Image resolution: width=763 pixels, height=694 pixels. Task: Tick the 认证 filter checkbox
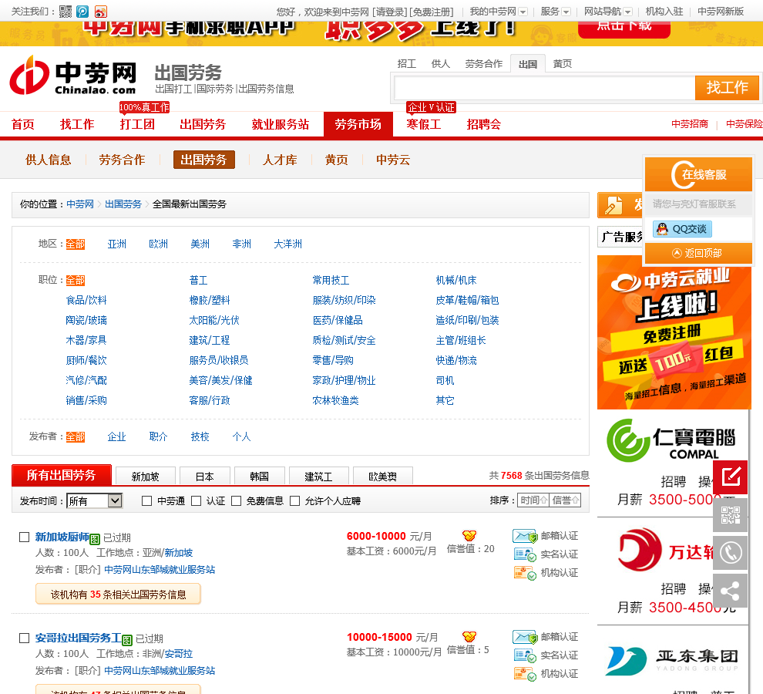coord(196,500)
